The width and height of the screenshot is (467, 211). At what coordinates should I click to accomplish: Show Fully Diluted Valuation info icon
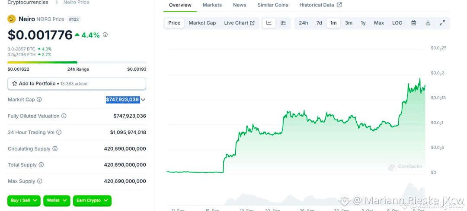tap(64, 116)
